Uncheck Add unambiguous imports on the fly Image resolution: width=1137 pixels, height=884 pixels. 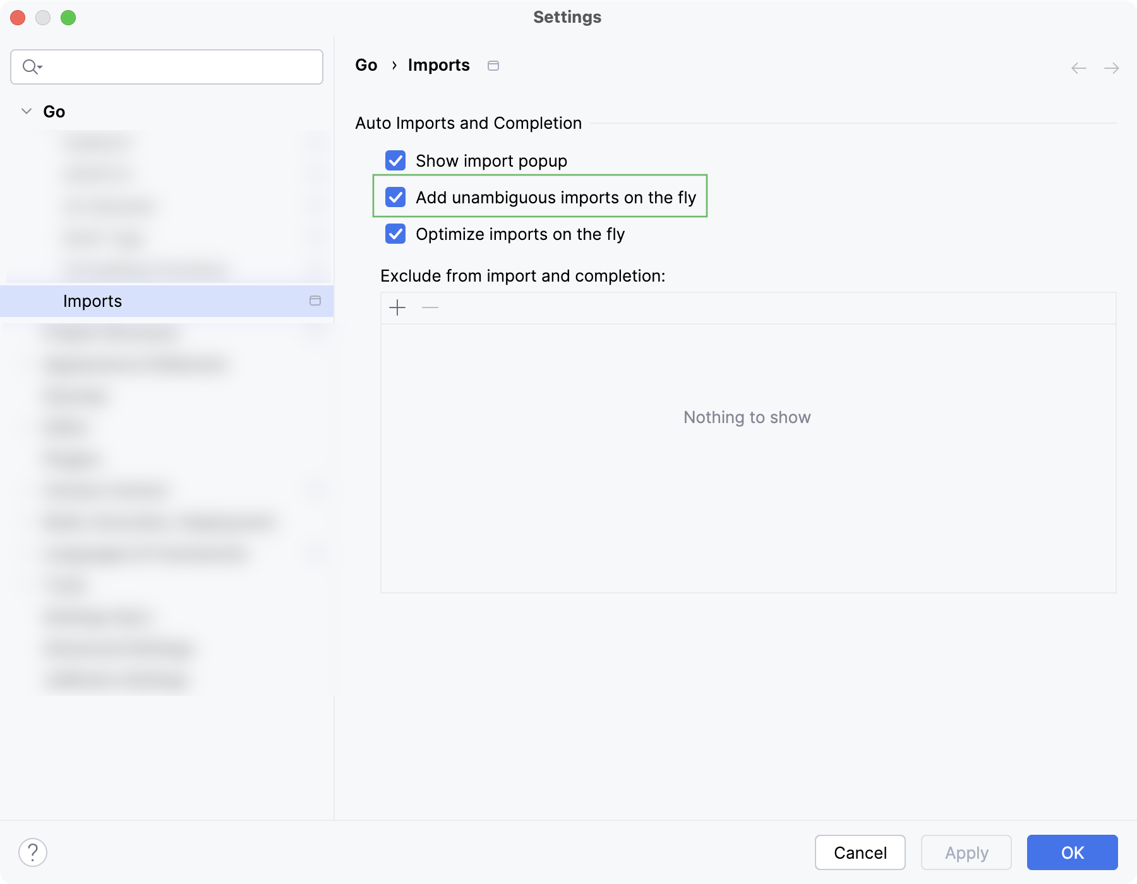coord(395,197)
